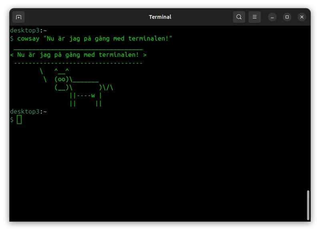The height and width of the screenshot is (232, 320).
Task: Click the dashed bottom border of bubble
Action: [78, 63]
